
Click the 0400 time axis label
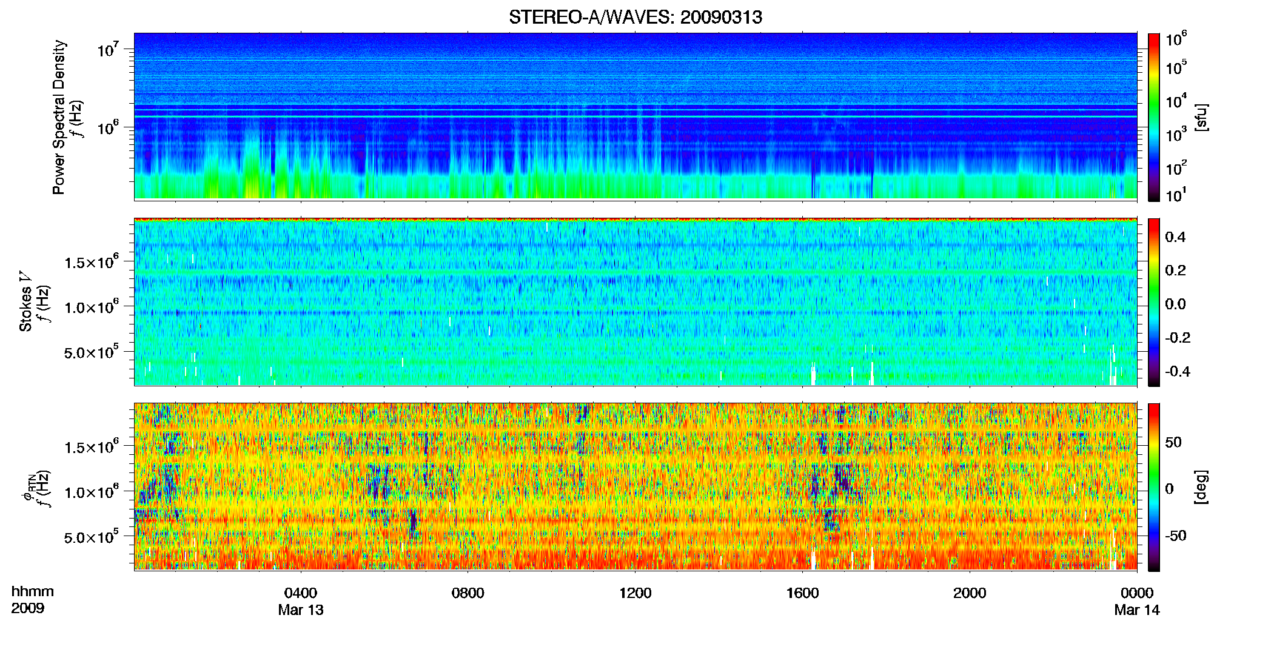(x=301, y=593)
